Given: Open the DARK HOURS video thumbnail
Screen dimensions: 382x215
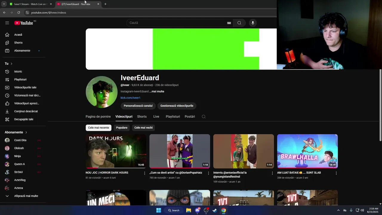Looking at the screenshot, I should pos(116,151).
